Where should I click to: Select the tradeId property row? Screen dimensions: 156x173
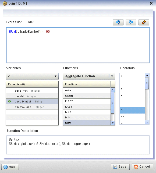32,96
